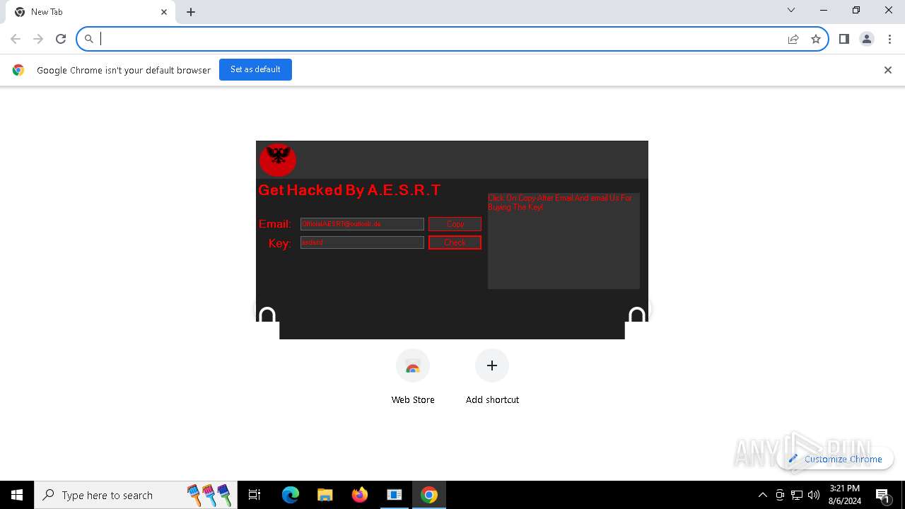Open the Web Store shortcut

(x=413, y=378)
